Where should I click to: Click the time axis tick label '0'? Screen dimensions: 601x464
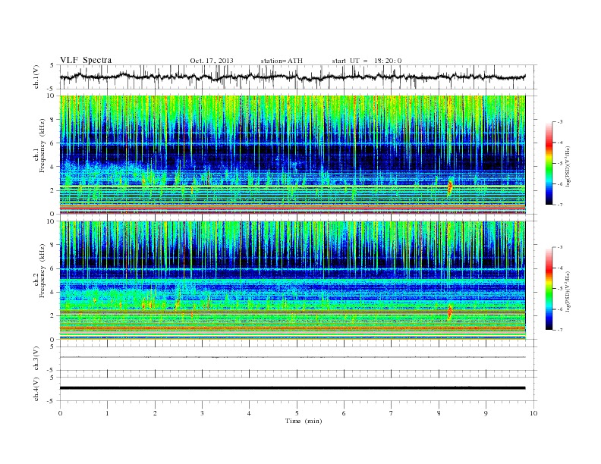tap(60, 413)
